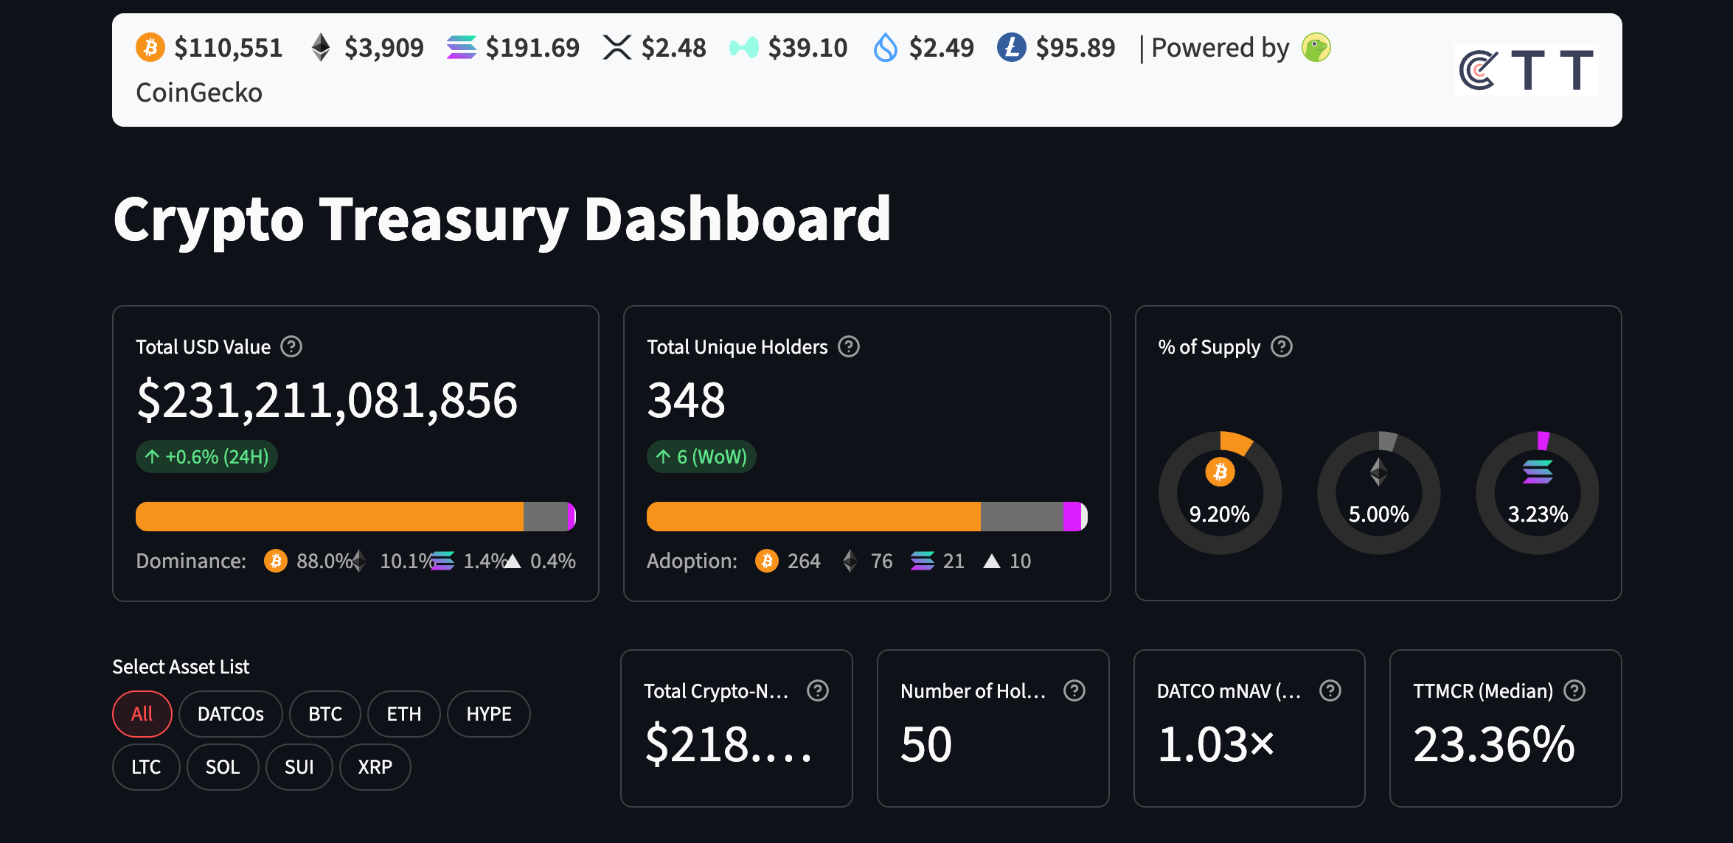1733x843 pixels.
Task: Click Bitcoin icon in Dominance row
Action: click(276, 561)
